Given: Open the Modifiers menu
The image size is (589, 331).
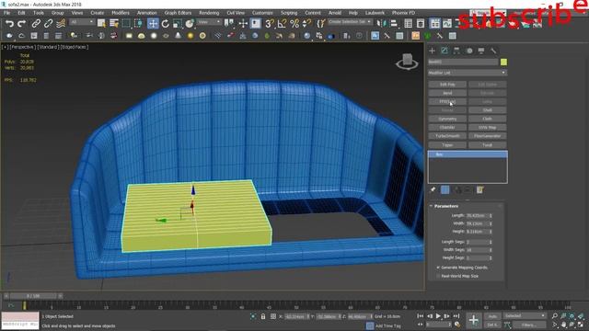Looking at the screenshot, I should pyautogui.click(x=121, y=13).
